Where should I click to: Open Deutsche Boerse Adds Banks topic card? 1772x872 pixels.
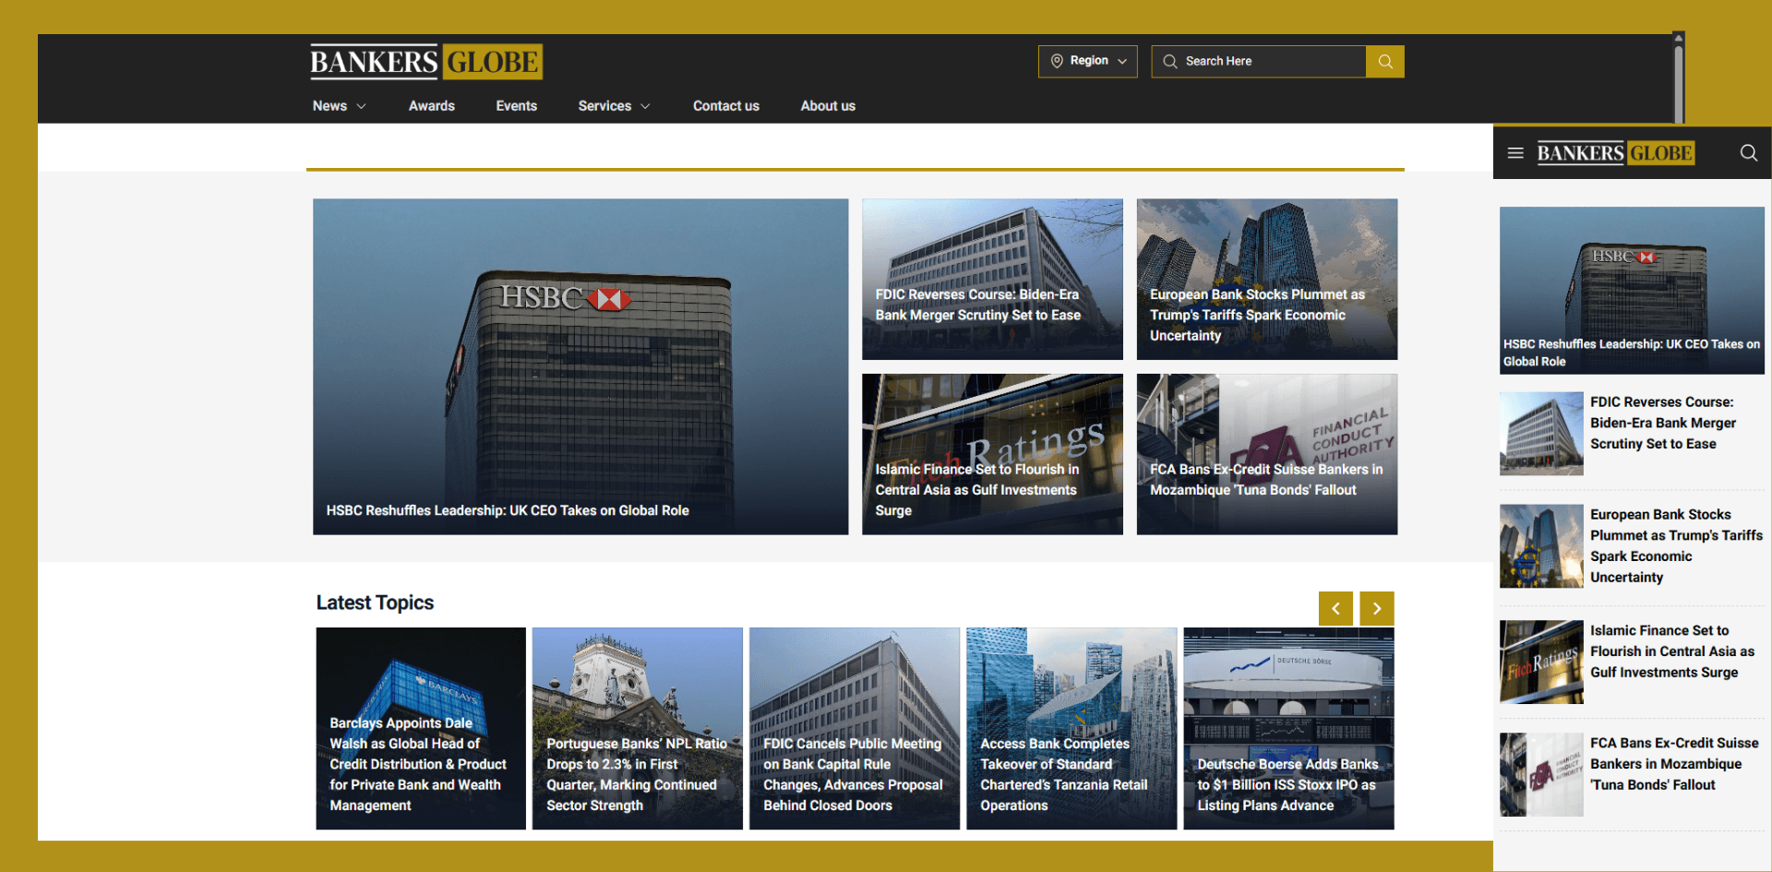point(1288,728)
